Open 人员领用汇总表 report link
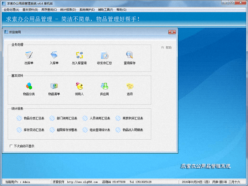The width and height of the screenshot is (248, 186). (x=100, y=118)
